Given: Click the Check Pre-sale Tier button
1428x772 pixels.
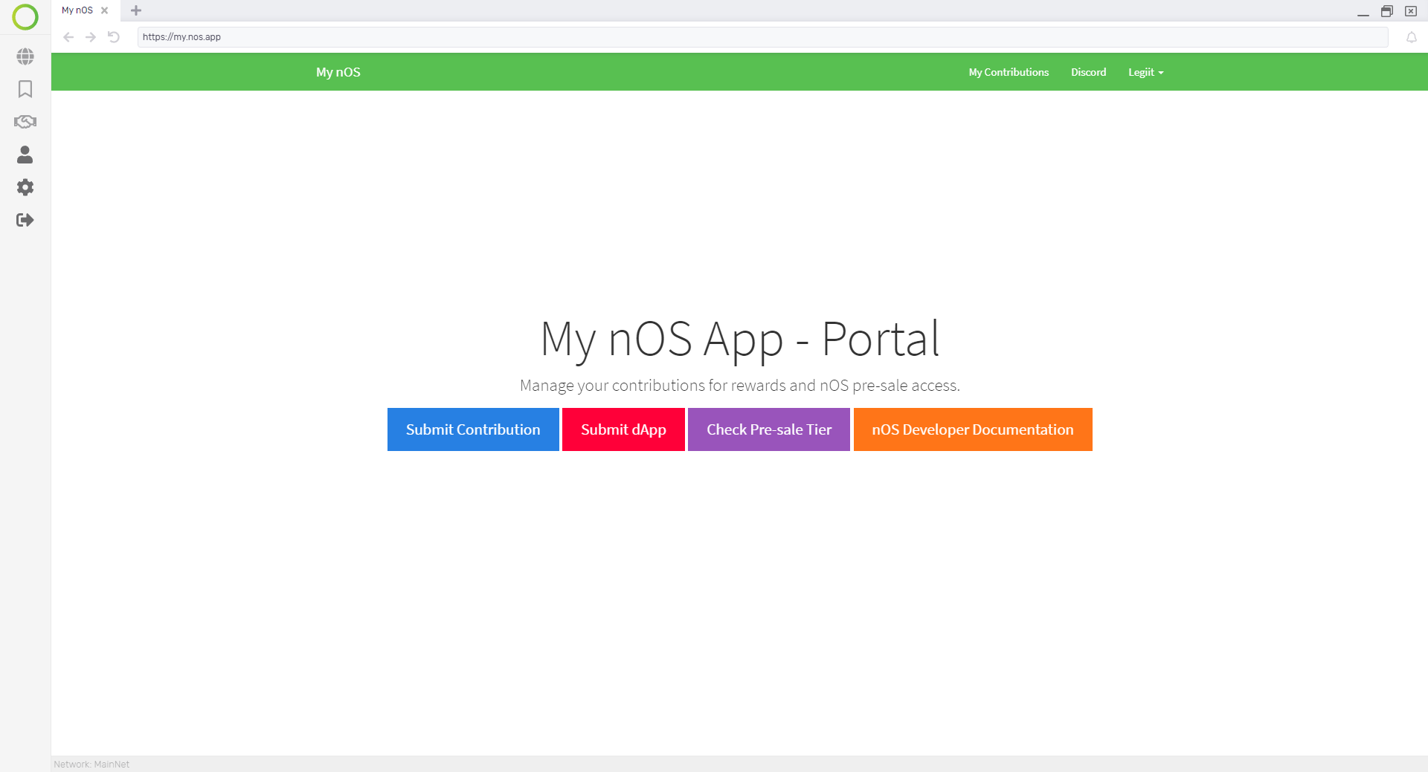Looking at the screenshot, I should pyautogui.click(x=769, y=429).
